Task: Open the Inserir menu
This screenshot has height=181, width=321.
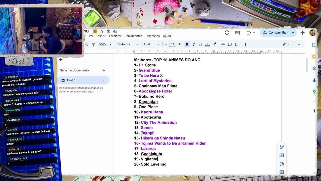Action: [x=101, y=36]
